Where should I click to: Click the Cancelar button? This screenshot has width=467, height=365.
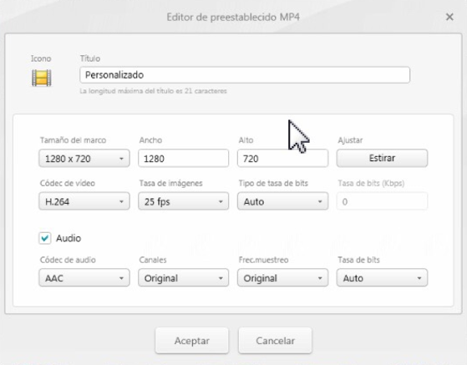point(275,341)
